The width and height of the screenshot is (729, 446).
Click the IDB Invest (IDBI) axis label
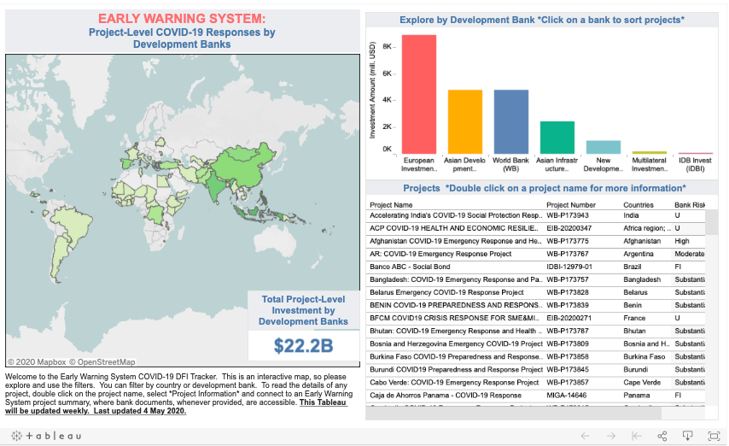pos(695,164)
